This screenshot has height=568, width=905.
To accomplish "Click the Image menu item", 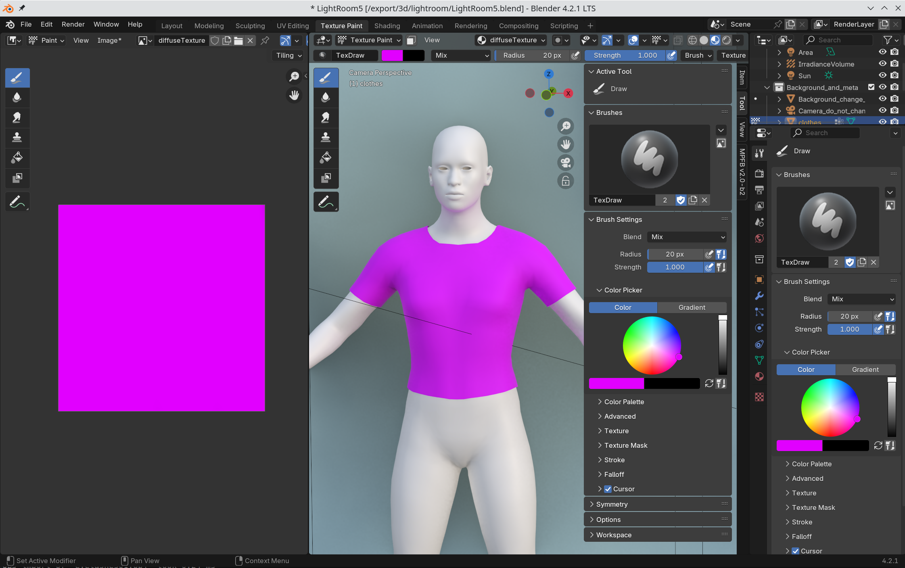I will 109,40.
